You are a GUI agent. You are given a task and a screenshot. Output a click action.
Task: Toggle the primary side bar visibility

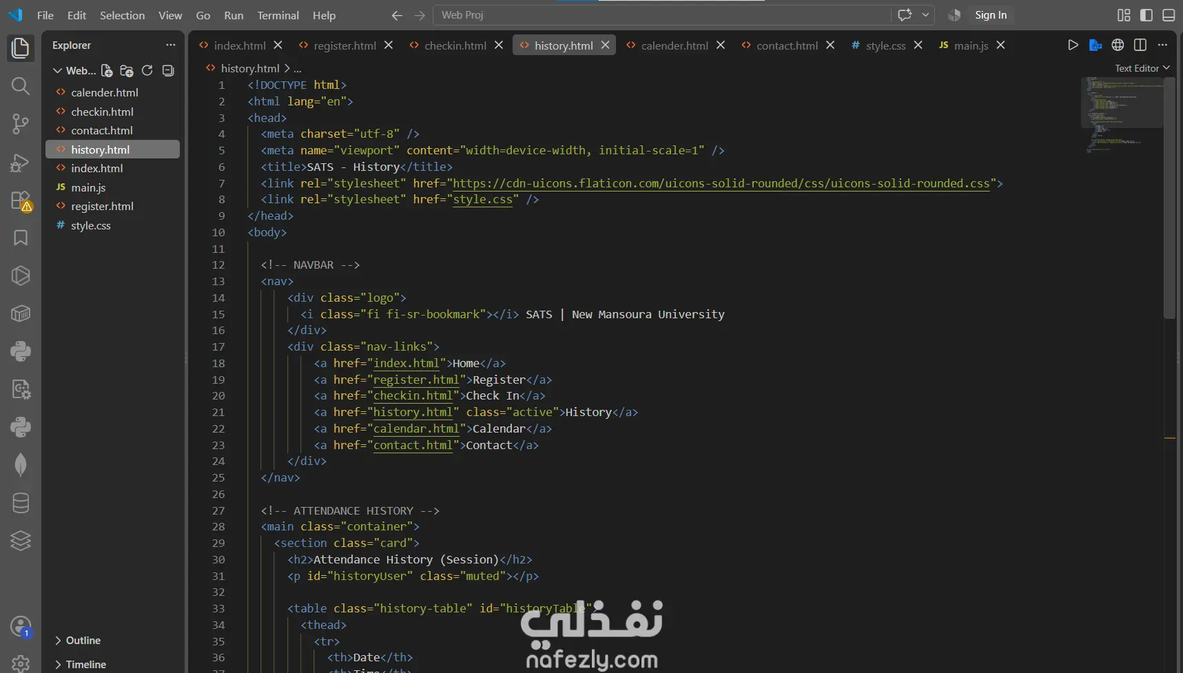(x=1146, y=15)
